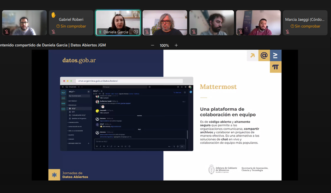This screenshot has height=193, width=331.
Task: Expand the CANALES sidebar category
Action: click(71, 139)
